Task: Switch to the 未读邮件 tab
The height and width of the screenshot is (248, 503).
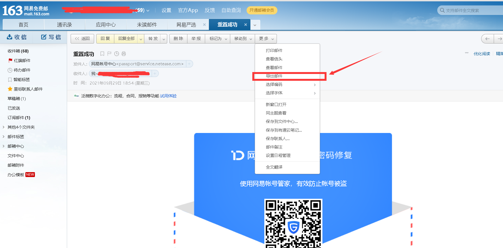Action: (147, 25)
